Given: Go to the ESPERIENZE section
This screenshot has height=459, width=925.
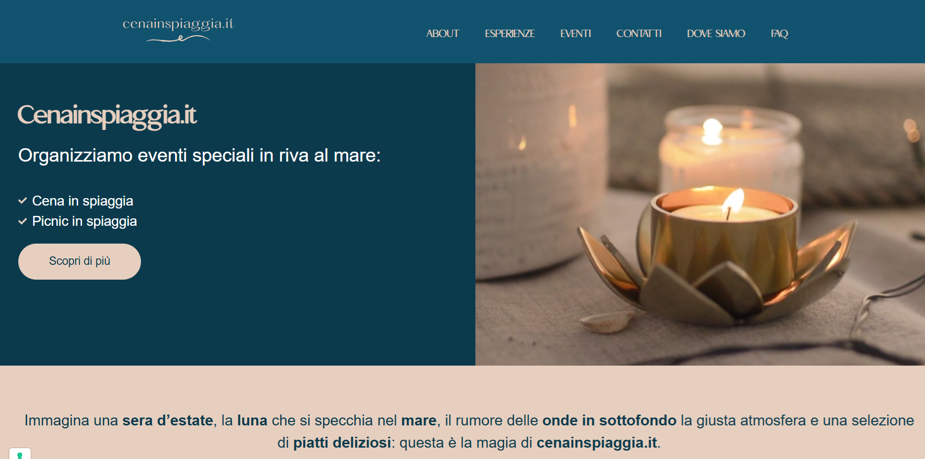Looking at the screenshot, I should pyautogui.click(x=509, y=34).
